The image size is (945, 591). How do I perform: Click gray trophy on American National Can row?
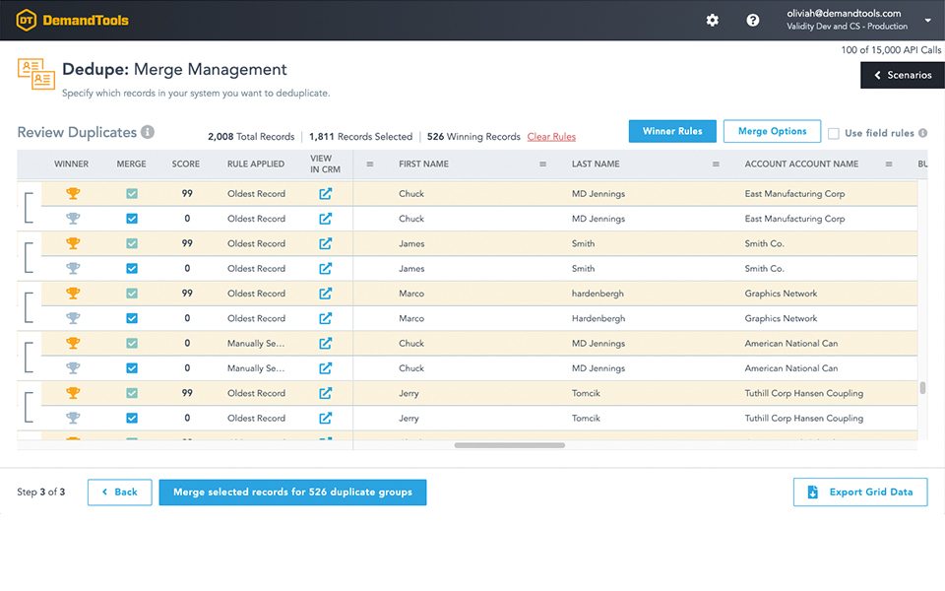(x=73, y=367)
